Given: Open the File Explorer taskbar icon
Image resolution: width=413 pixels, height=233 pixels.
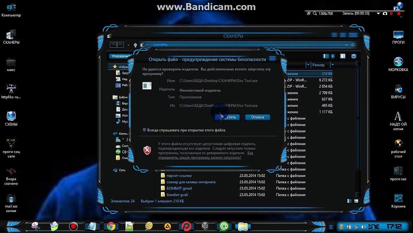Looking at the screenshot, I should (242, 227).
